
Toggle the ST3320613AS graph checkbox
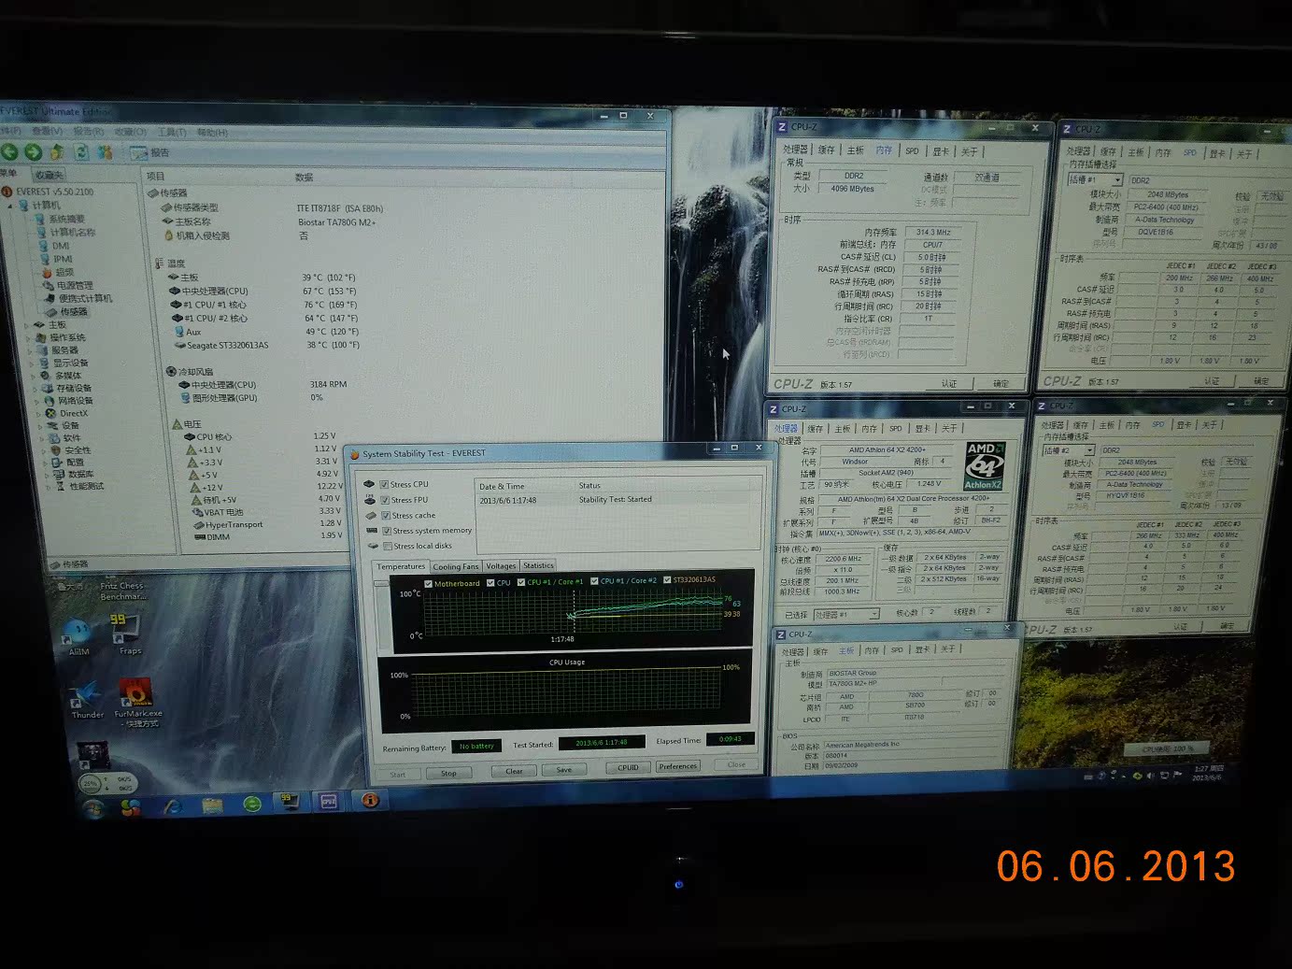point(667,580)
